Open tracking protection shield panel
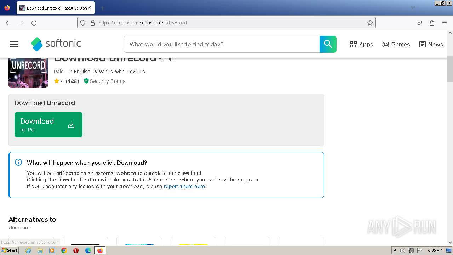The image size is (453, 255). [x=83, y=23]
